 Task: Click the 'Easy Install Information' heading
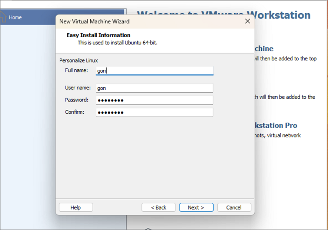pyautogui.click(x=98, y=35)
